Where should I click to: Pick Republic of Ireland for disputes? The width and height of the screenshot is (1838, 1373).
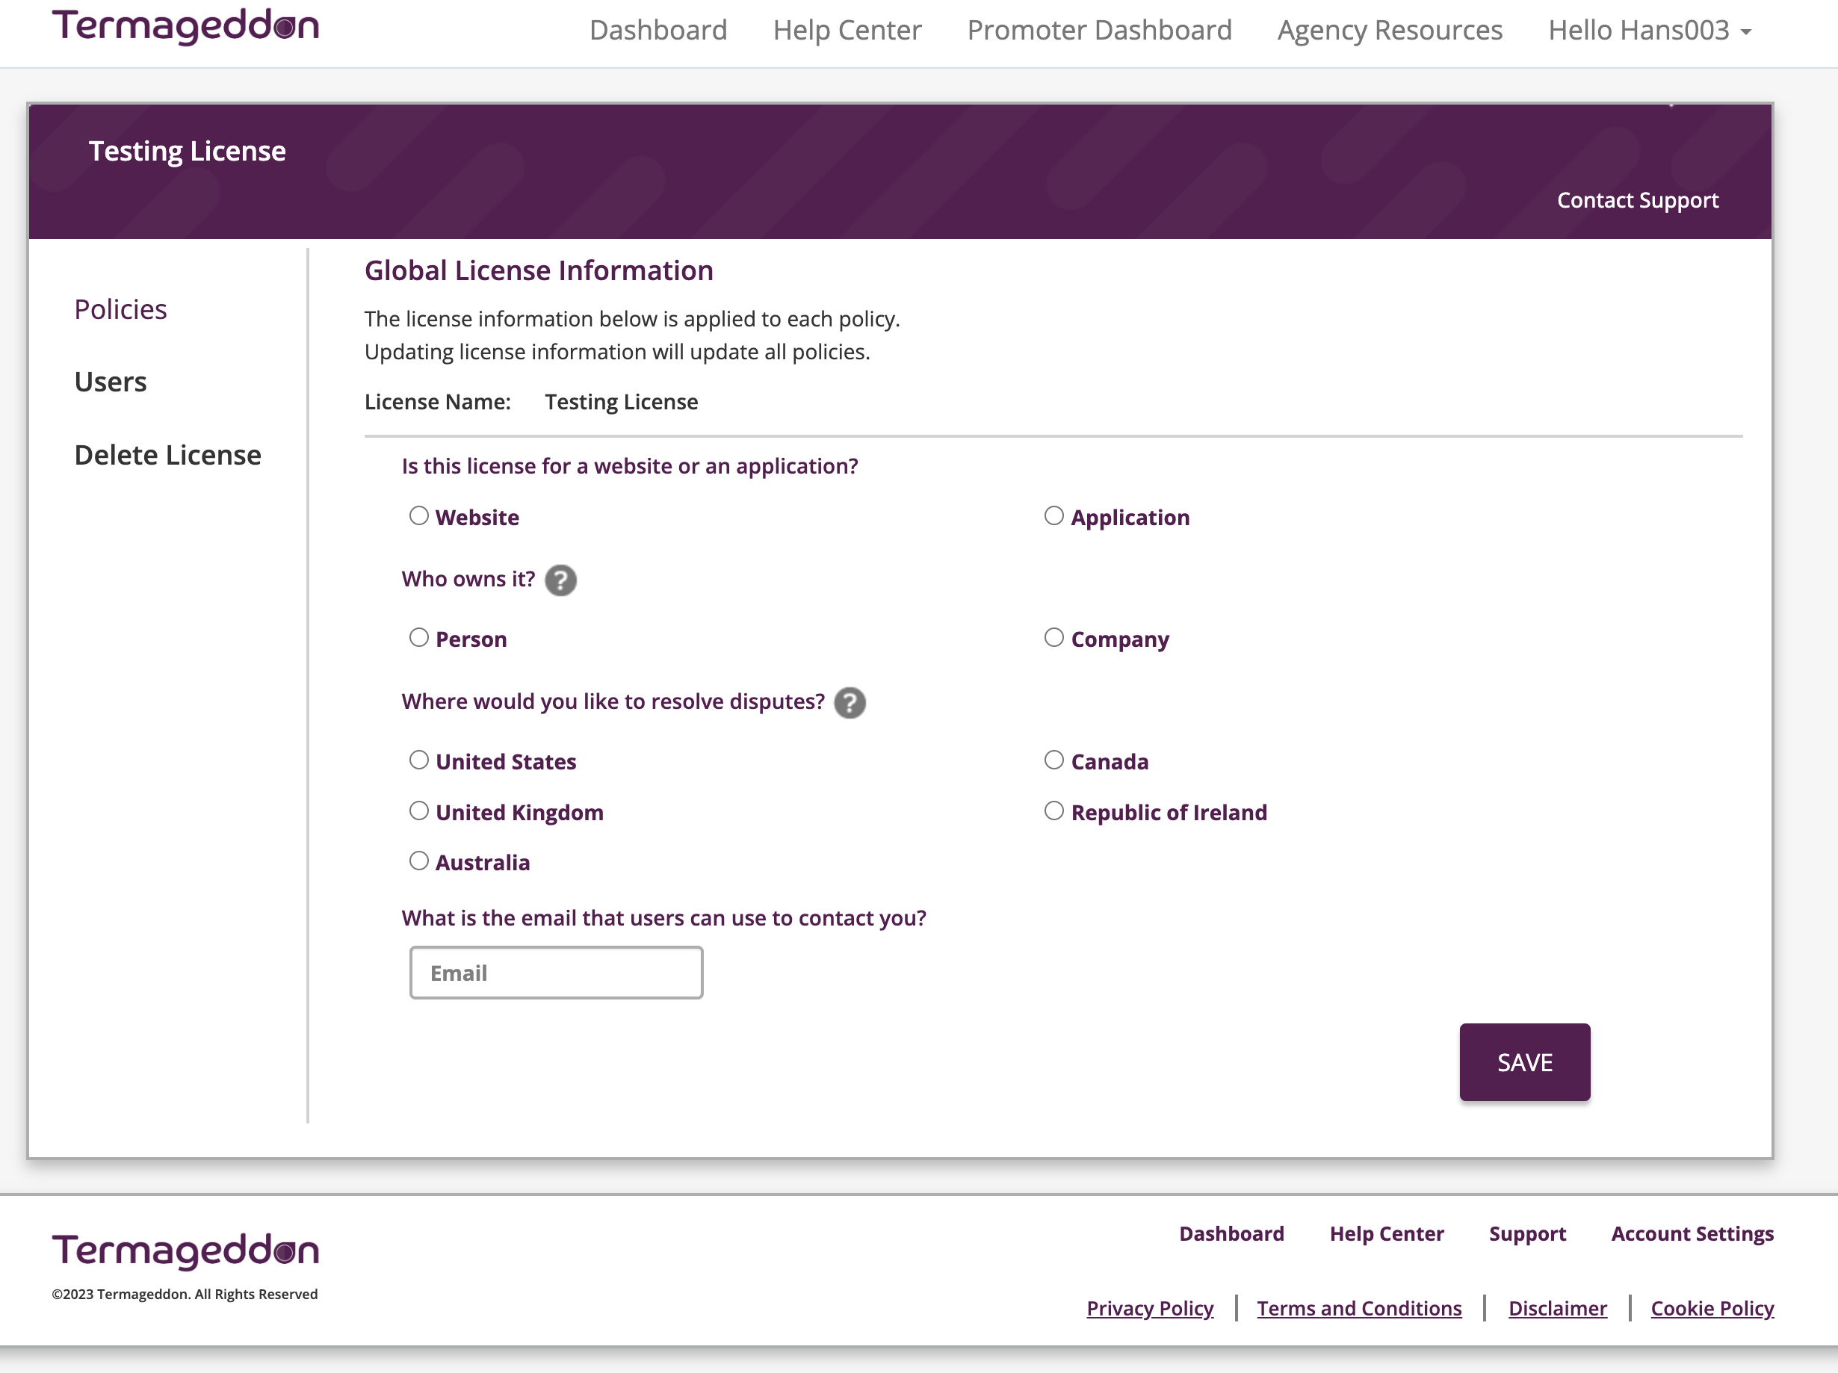[1053, 811]
